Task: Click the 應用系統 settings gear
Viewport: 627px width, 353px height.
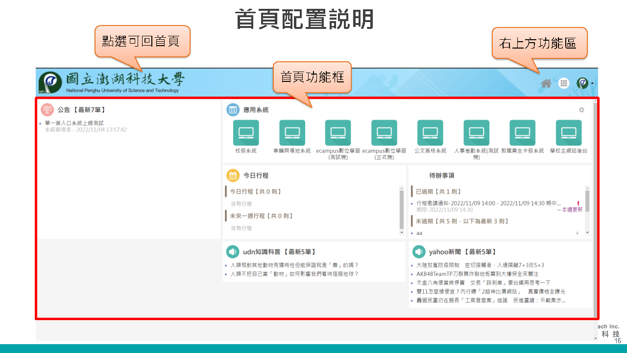Action: (x=581, y=110)
